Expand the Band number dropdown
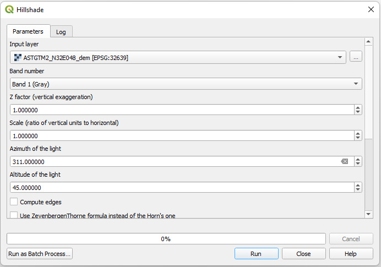The height and width of the screenshot is (267, 381). click(186, 84)
